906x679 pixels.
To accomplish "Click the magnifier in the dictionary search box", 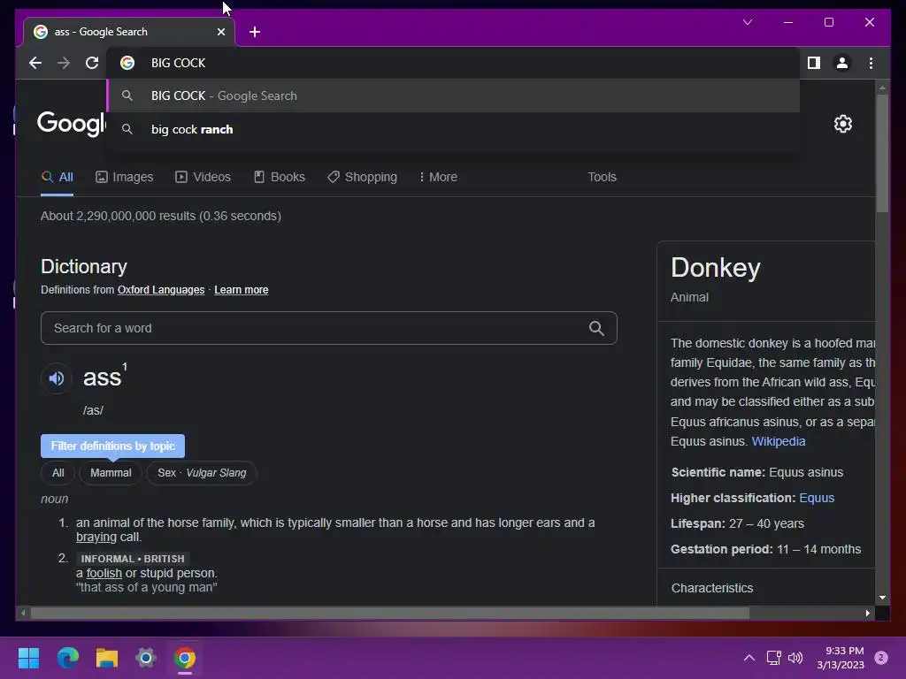I will click(x=596, y=328).
